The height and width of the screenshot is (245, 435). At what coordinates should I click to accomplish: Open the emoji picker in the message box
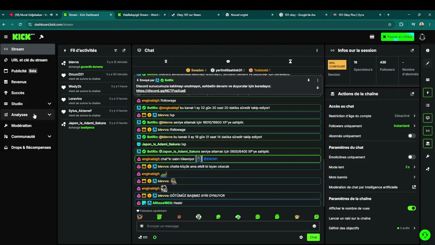tap(314, 226)
